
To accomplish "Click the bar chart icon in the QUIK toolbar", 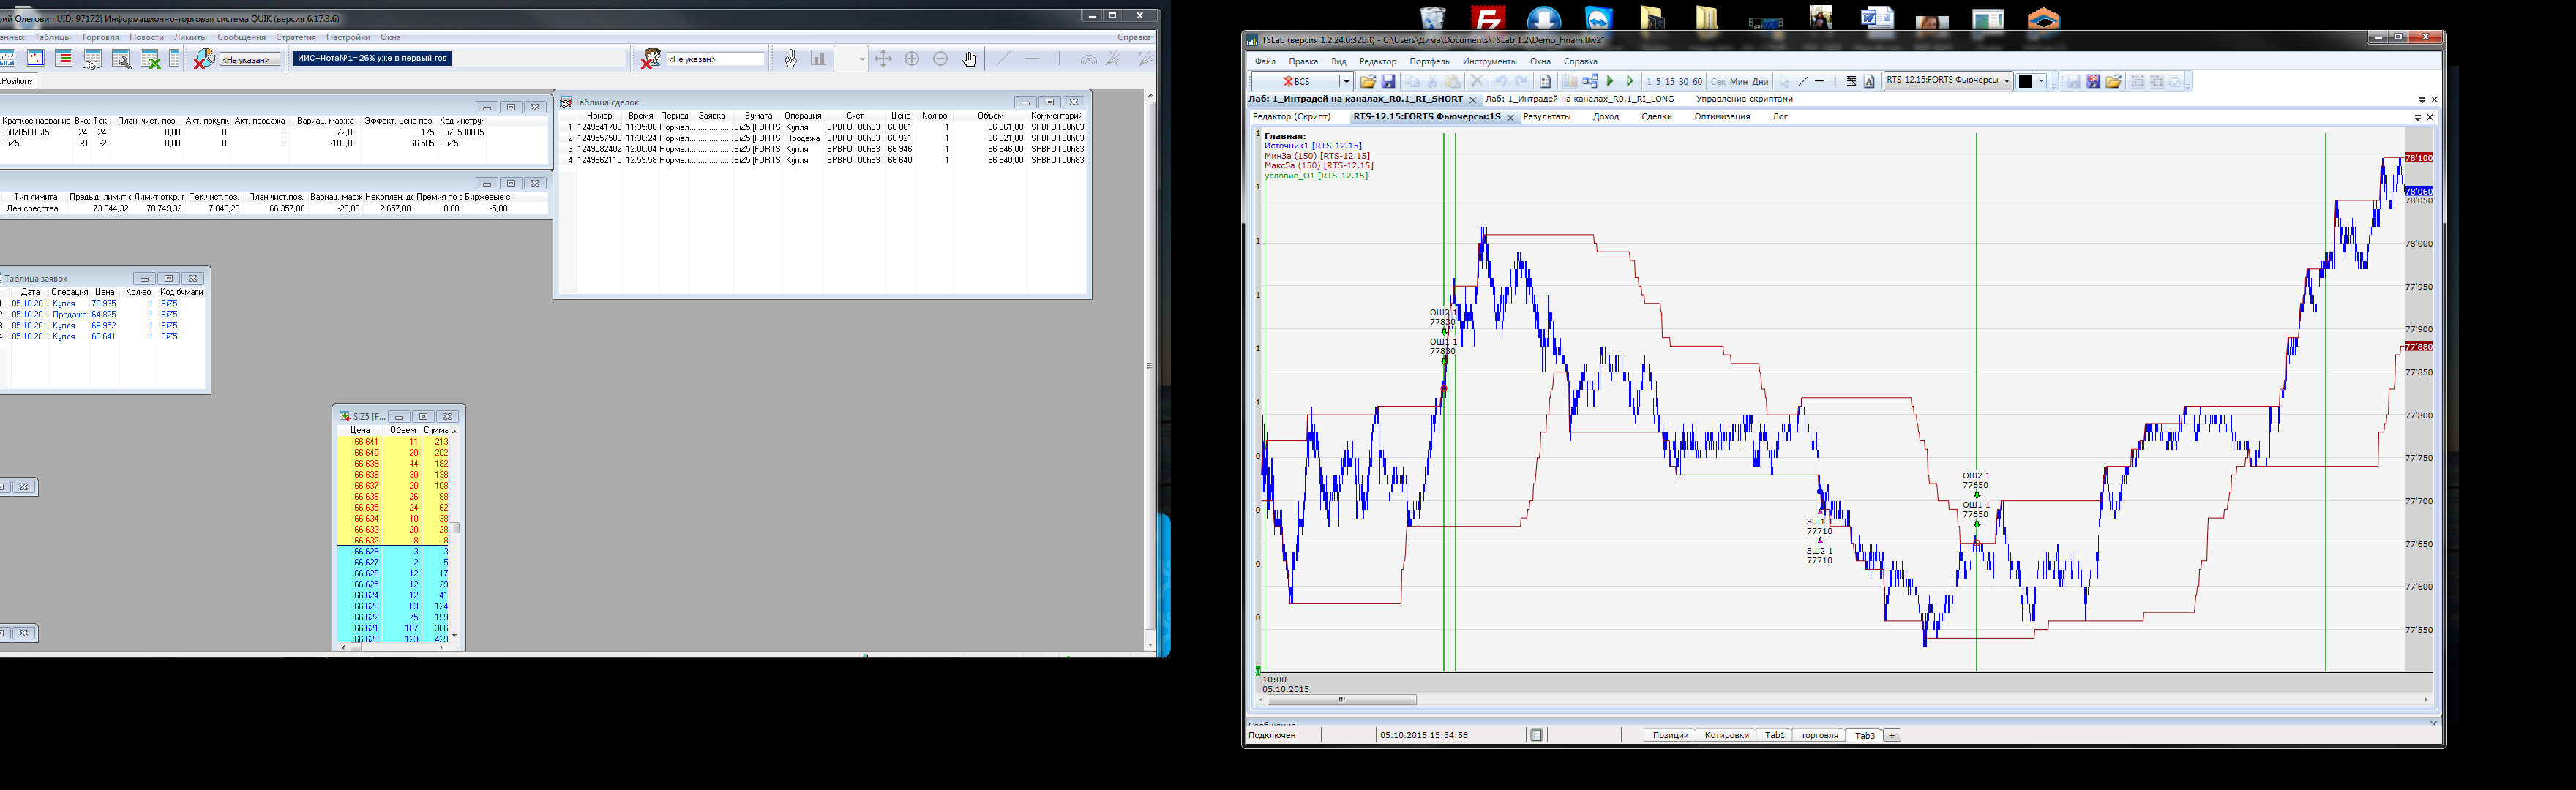I will 819,59.
